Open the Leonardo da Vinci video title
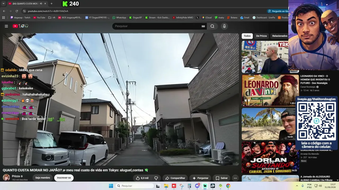339x190 pixels. click(x=315, y=79)
